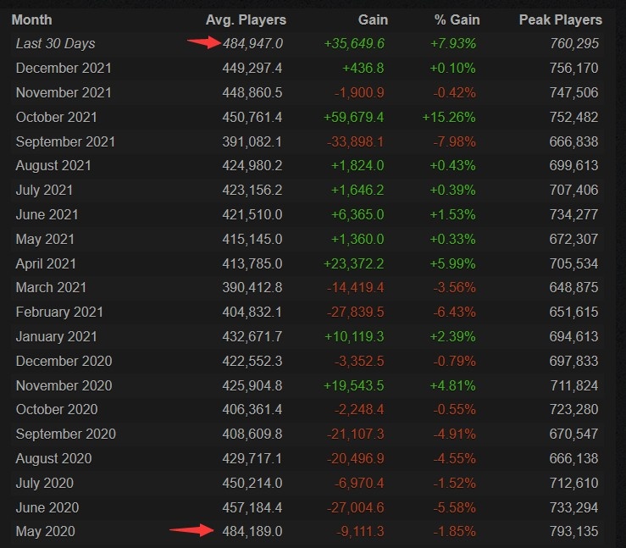Click the Gain column header
626x548 pixels.
click(373, 19)
